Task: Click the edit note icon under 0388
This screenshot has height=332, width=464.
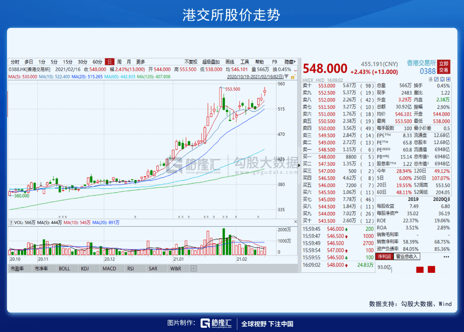Action: [436, 79]
